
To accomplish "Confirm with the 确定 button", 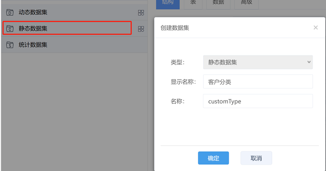I will point(213,158).
